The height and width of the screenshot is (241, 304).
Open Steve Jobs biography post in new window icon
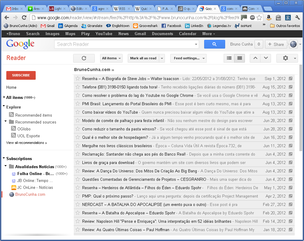291,79
